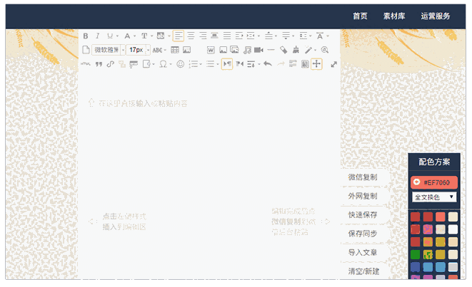Insert a table
The image size is (472, 287).
175,50
